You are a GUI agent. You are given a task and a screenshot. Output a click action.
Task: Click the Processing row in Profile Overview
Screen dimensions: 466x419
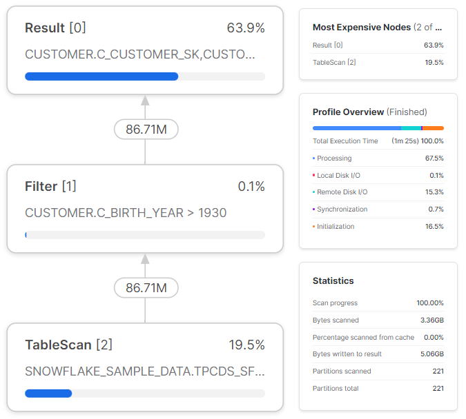(x=378, y=159)
